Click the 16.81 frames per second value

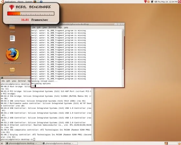click(x=25, y=20)
